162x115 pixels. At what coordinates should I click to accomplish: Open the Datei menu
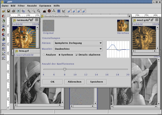coord(5,6)
